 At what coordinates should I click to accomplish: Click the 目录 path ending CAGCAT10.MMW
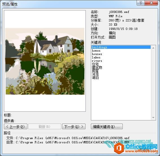(73, 142)
